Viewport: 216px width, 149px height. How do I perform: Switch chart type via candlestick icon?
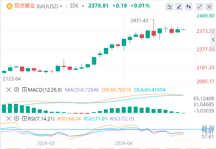189,7
